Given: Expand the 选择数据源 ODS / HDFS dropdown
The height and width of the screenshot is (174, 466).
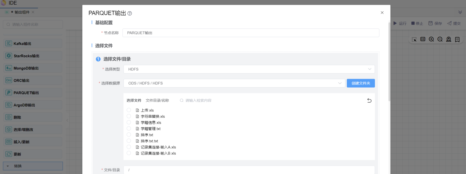Looking at the screenshot, I should point(234,83).
